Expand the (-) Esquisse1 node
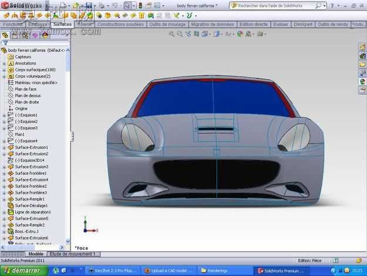 (x=4, y=115)
